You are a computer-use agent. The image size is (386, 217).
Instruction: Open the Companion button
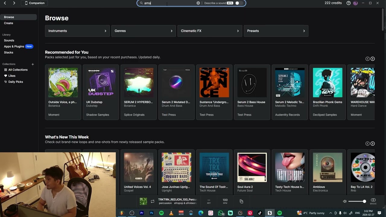click(35, 3)
